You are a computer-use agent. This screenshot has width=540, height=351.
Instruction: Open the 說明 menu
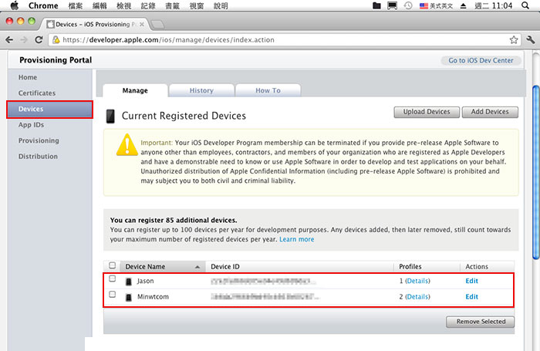pyautogui.click(x=221, y=6)
